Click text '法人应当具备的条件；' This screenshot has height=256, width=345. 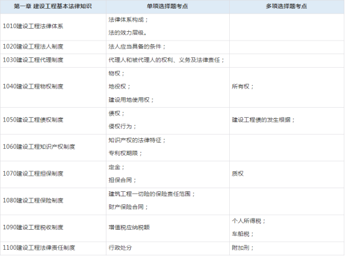(x=137, y=47)
